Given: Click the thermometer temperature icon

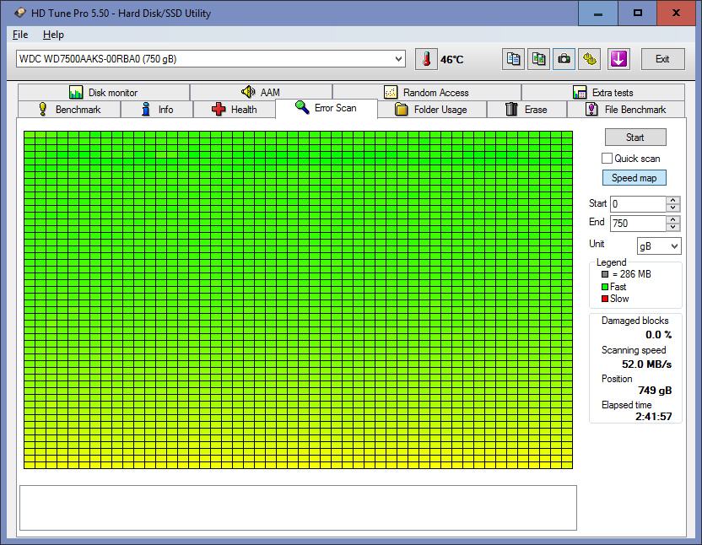Looking at the screenshot, I should click(426, 59).
